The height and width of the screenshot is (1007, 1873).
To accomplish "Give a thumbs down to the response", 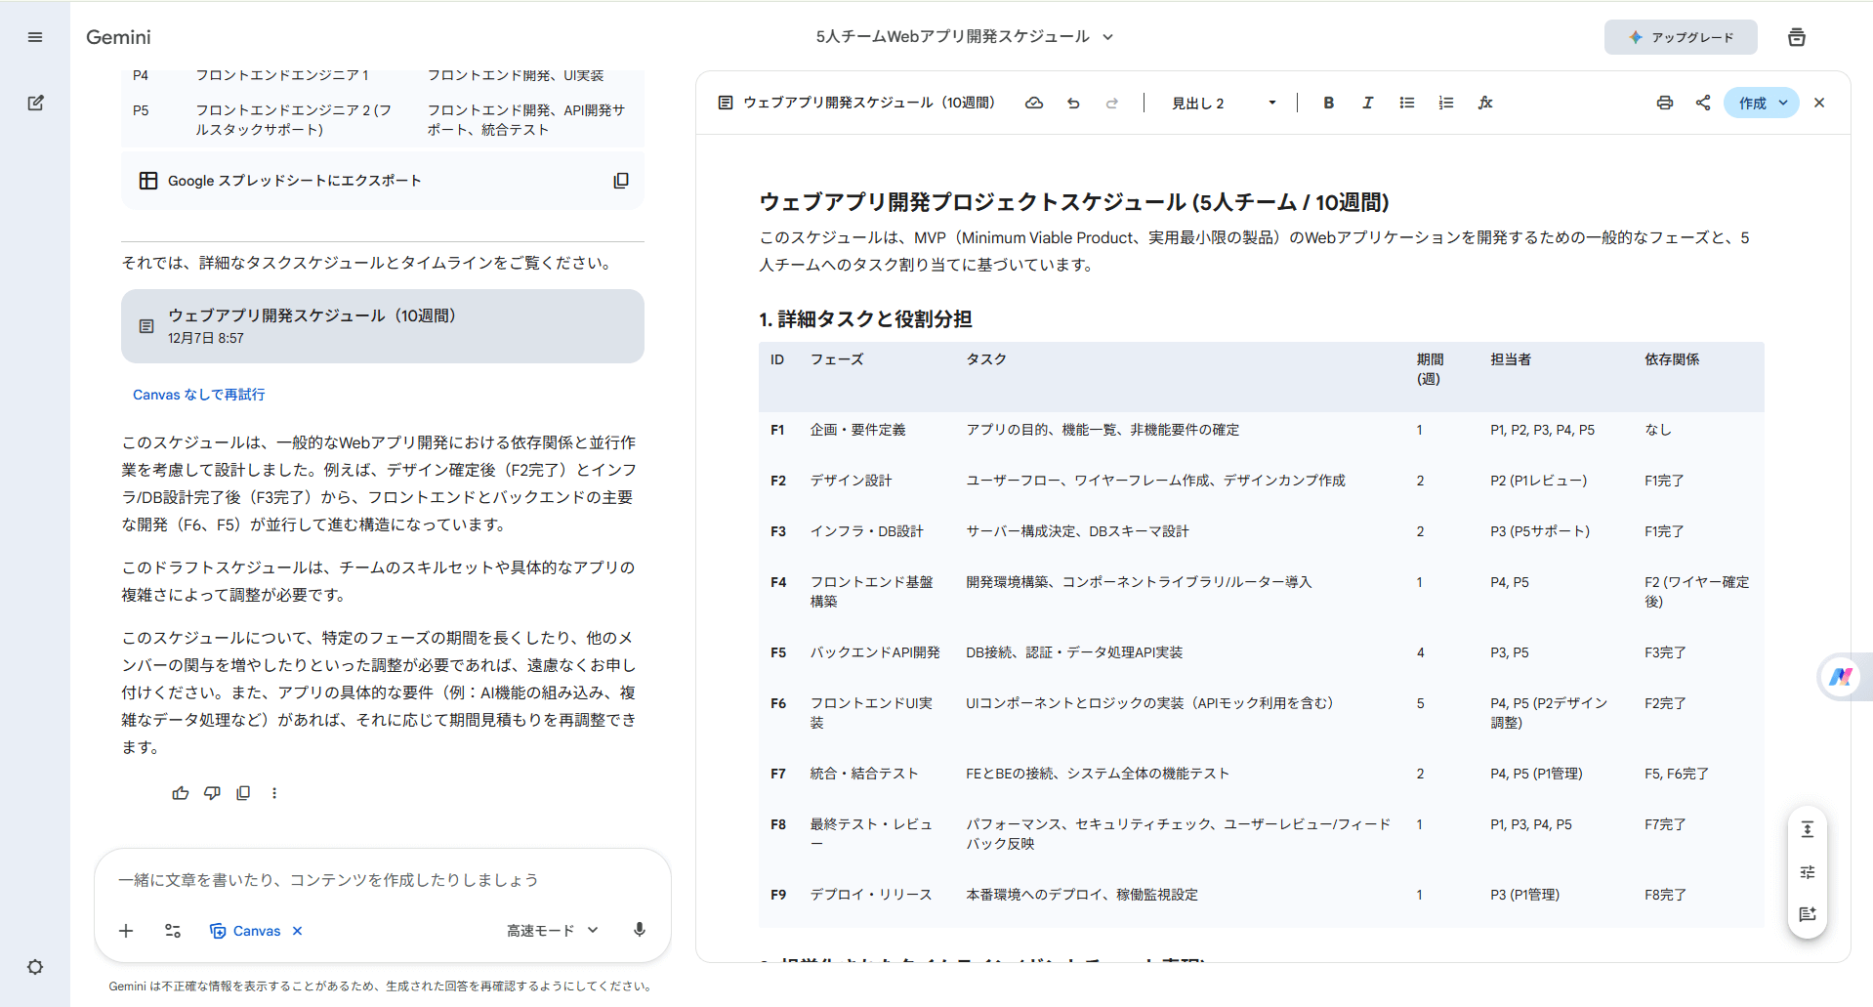I will [x=211, y=792].
